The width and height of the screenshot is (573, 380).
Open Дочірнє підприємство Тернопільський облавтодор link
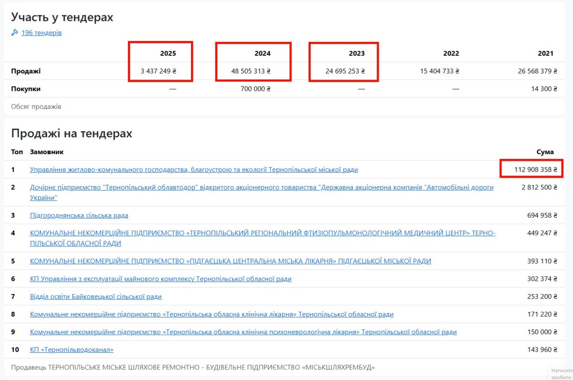[x=262, y=192]
